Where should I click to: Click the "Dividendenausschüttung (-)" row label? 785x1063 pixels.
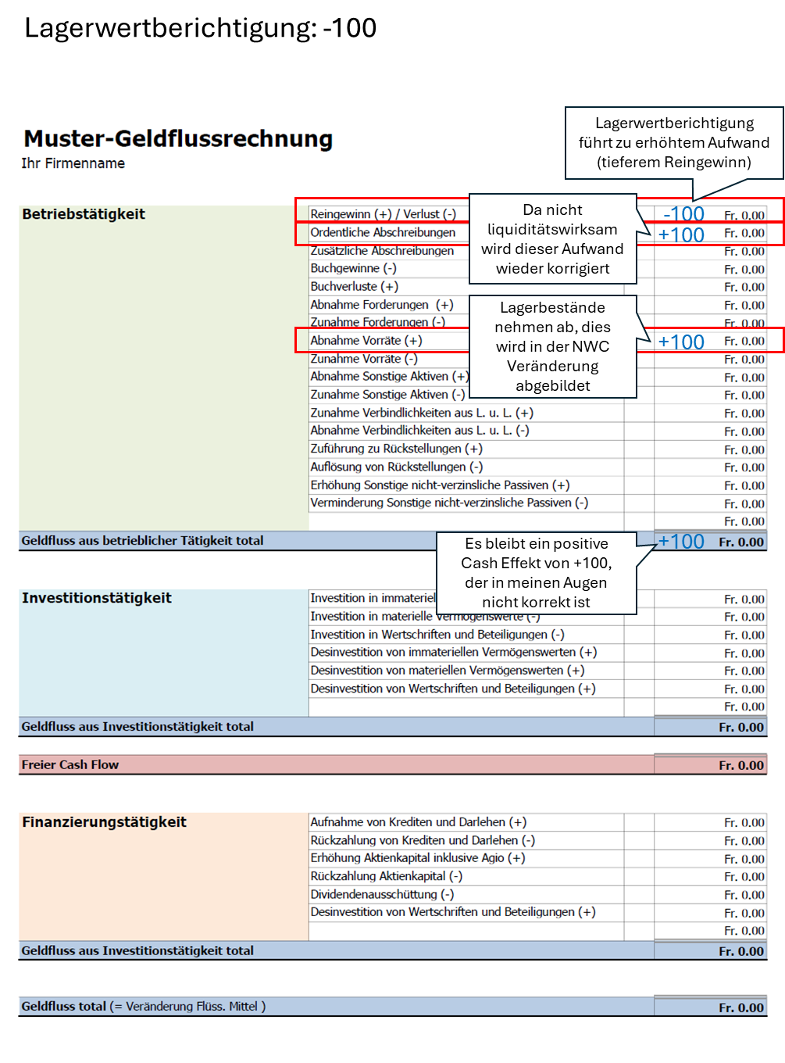tap(382, 894)
